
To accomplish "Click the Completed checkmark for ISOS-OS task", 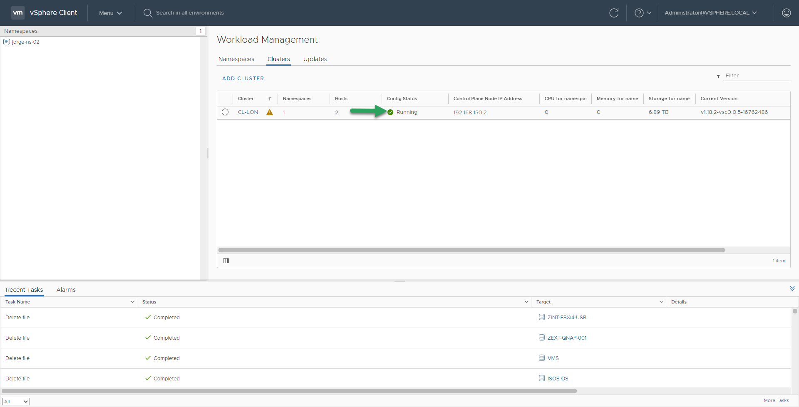I will pyautogui.click(x=148, y=378).
